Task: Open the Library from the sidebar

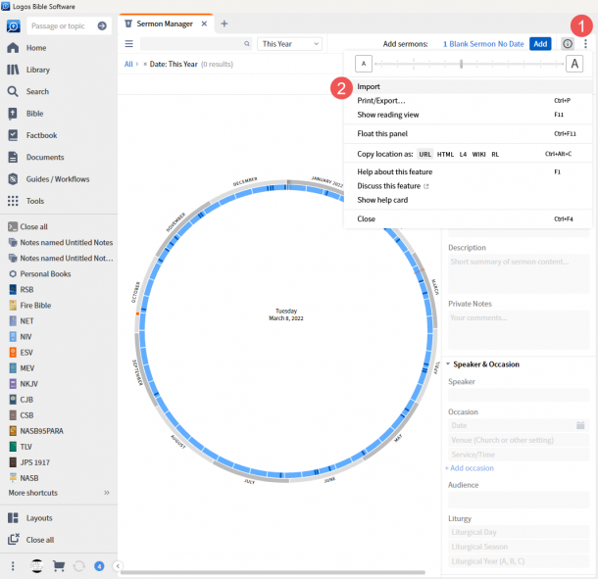Action: coord(39,70)
